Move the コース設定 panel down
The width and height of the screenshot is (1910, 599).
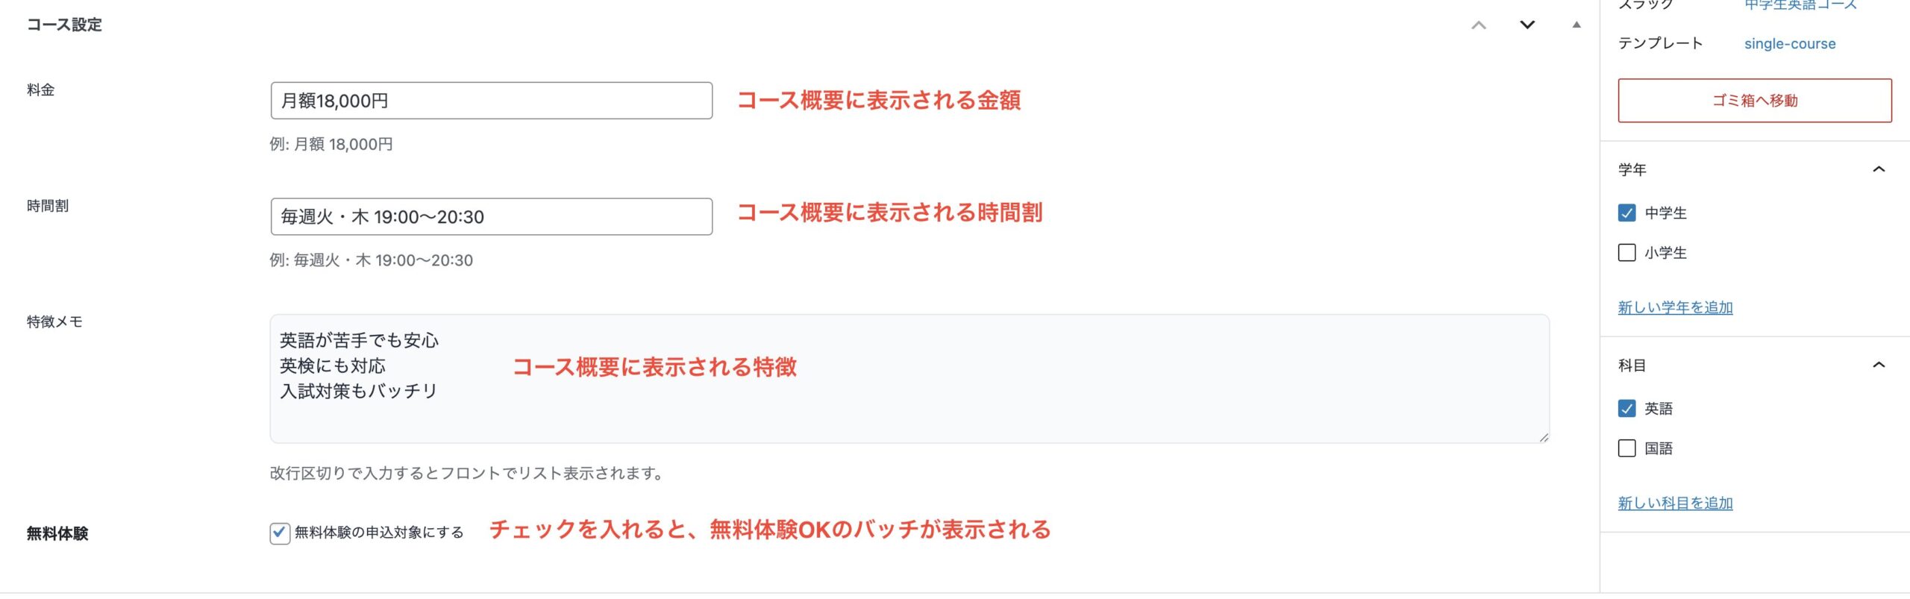pos(1527,25)
